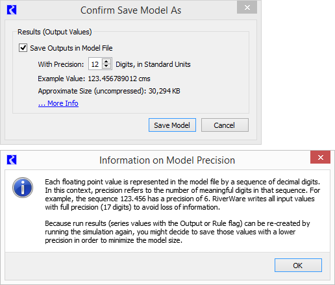The height and width of the screenshot is (285, 335).
Task: Close the Confirm Save Model As dialog
Action: pyautogui.click(x=247, y=8)
